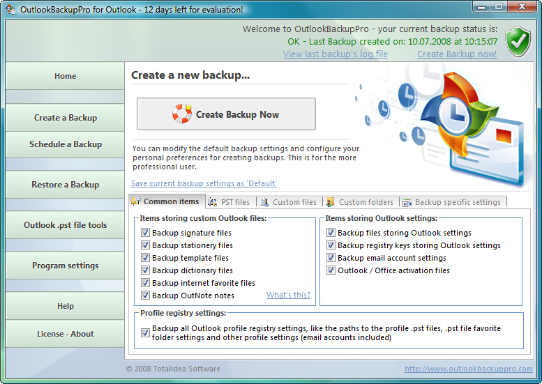
Task: Open the outlookbackuppro.com website link
Action: pyautogui.click(x=468, y=369)
